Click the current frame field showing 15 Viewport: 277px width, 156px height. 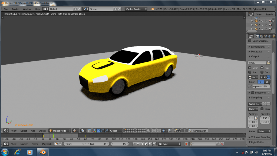click(120, 144)
